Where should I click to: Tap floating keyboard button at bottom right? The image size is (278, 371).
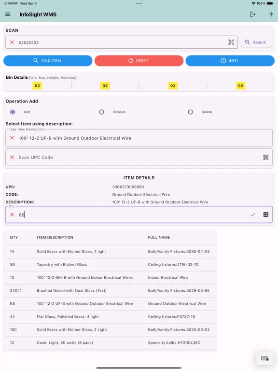[265, 358]
